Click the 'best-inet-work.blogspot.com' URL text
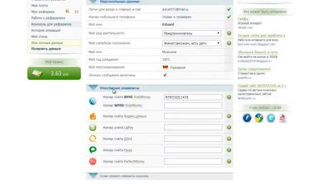 tap(256, 44)
